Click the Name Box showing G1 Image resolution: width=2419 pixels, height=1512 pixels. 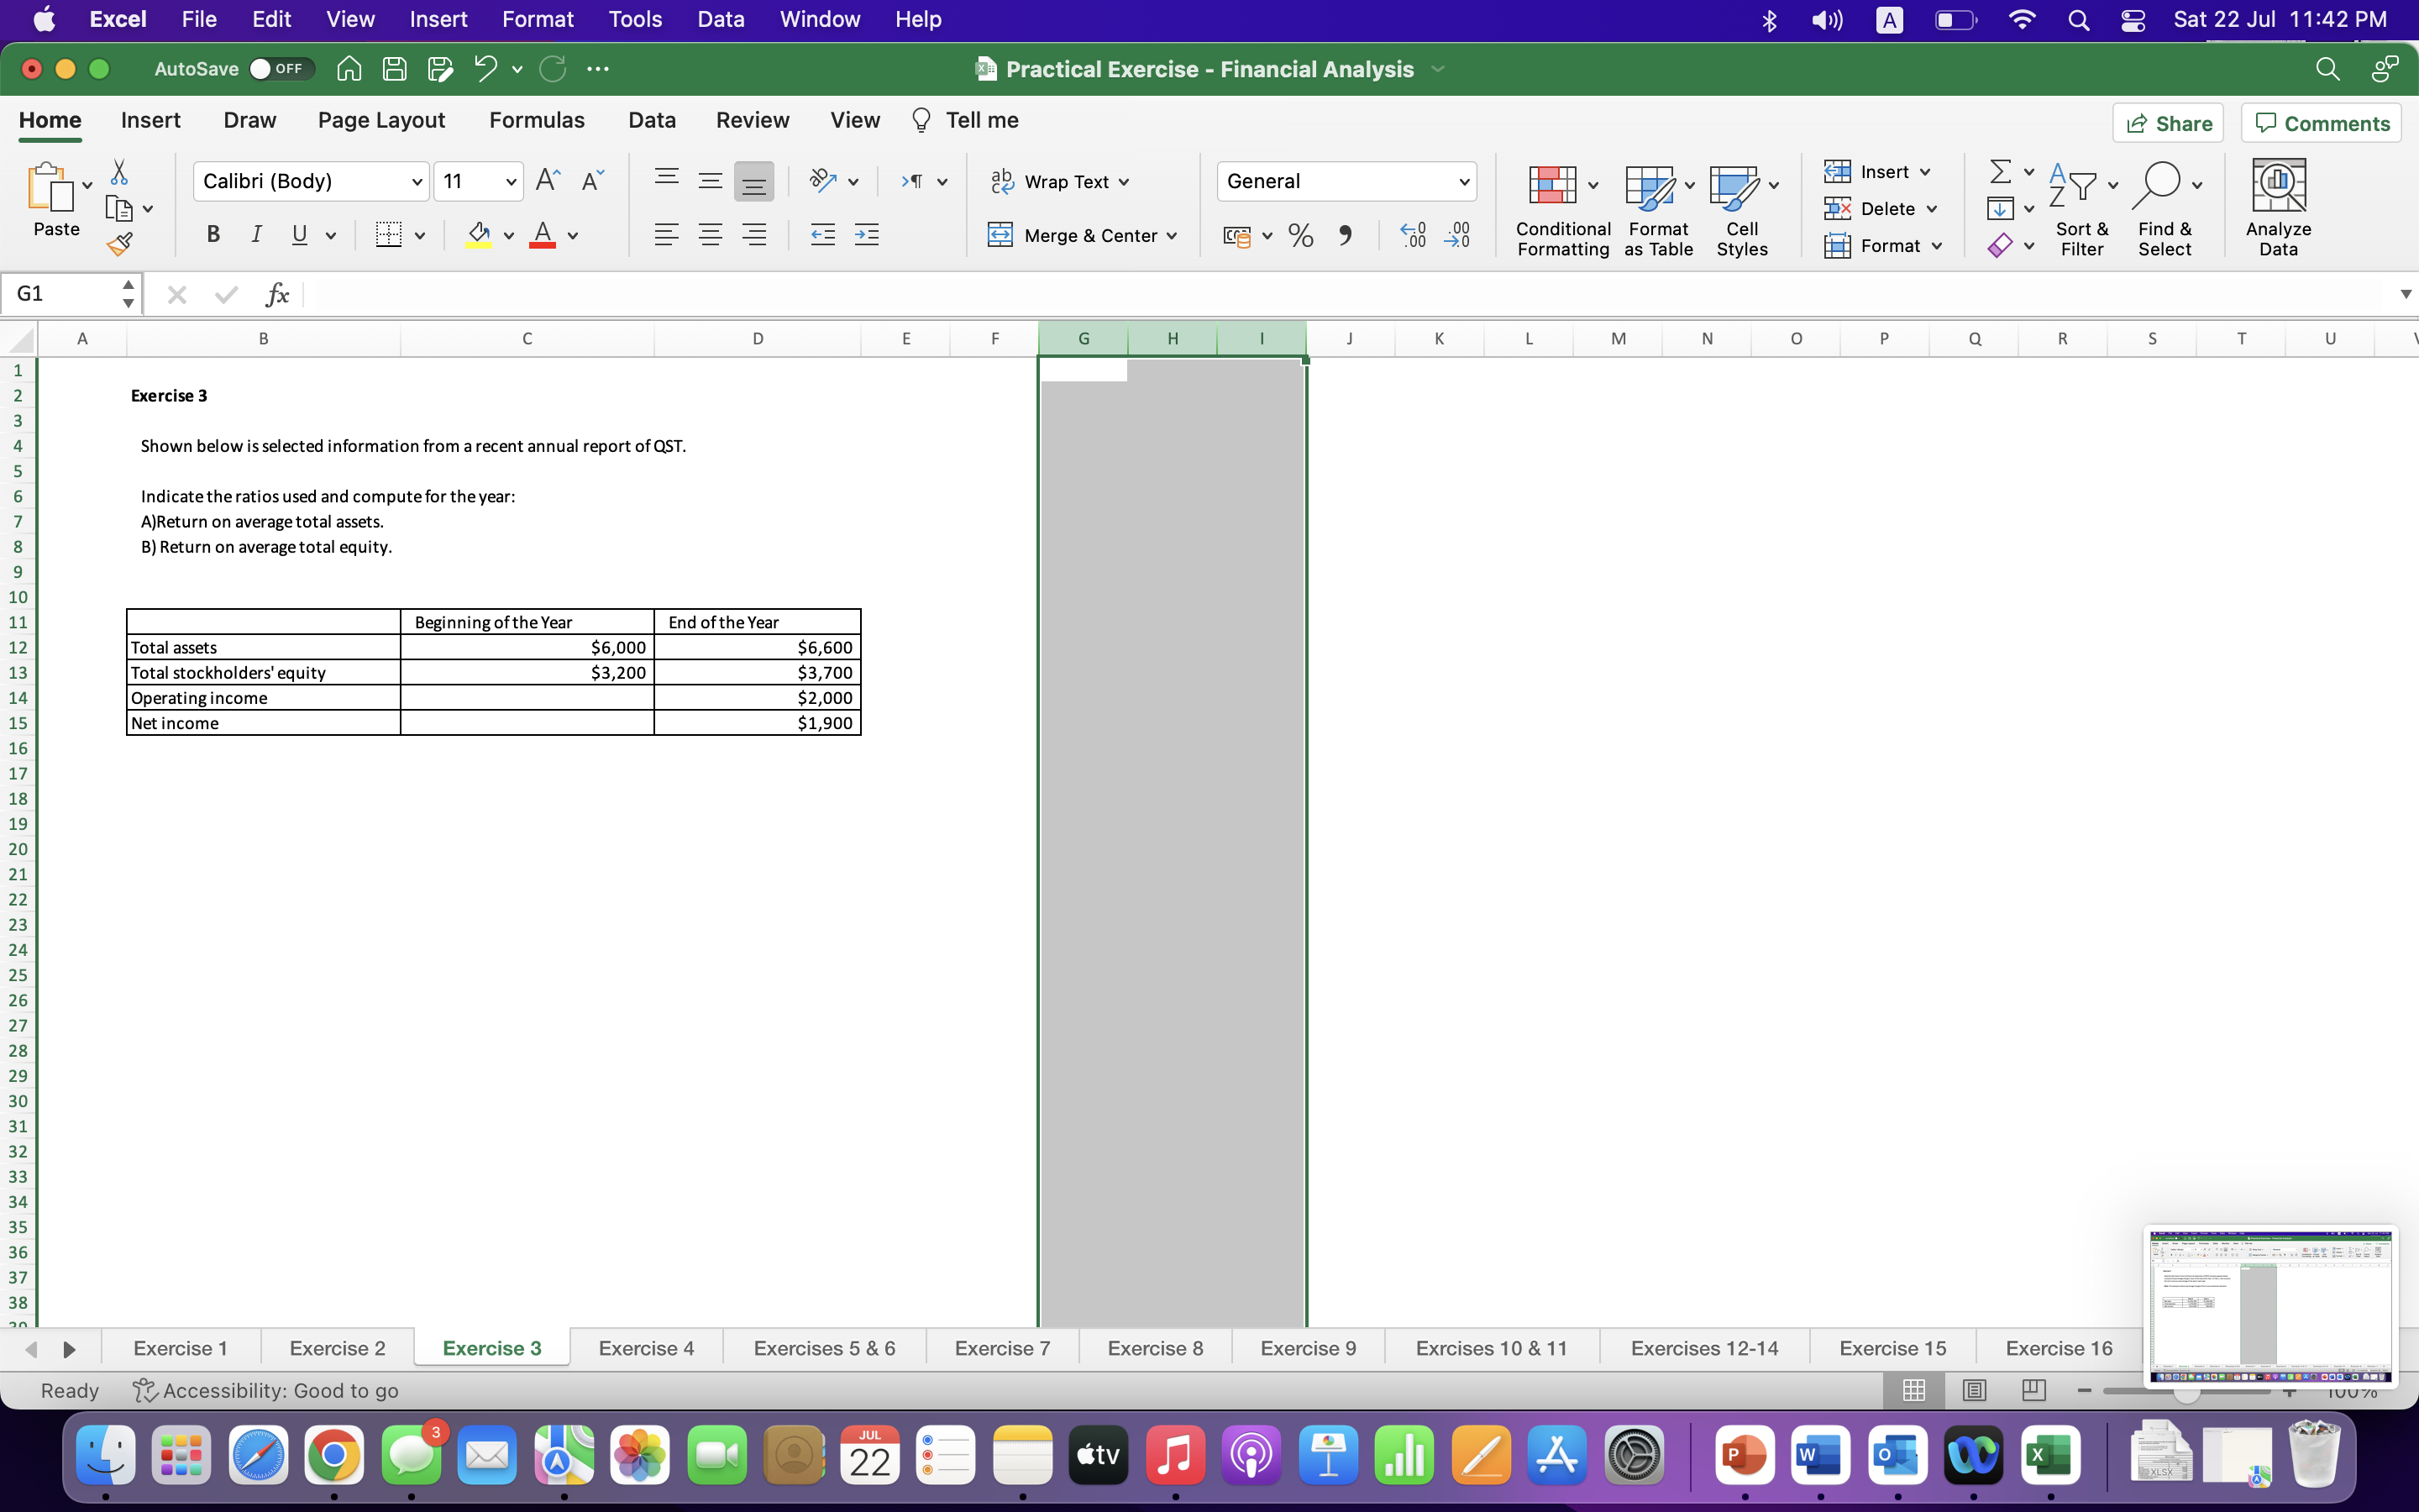tap(60, 294)
